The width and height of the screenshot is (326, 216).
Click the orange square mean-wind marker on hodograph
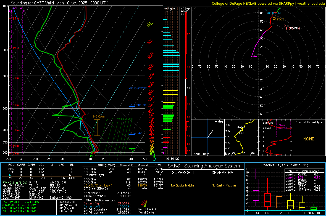[274, 19]
